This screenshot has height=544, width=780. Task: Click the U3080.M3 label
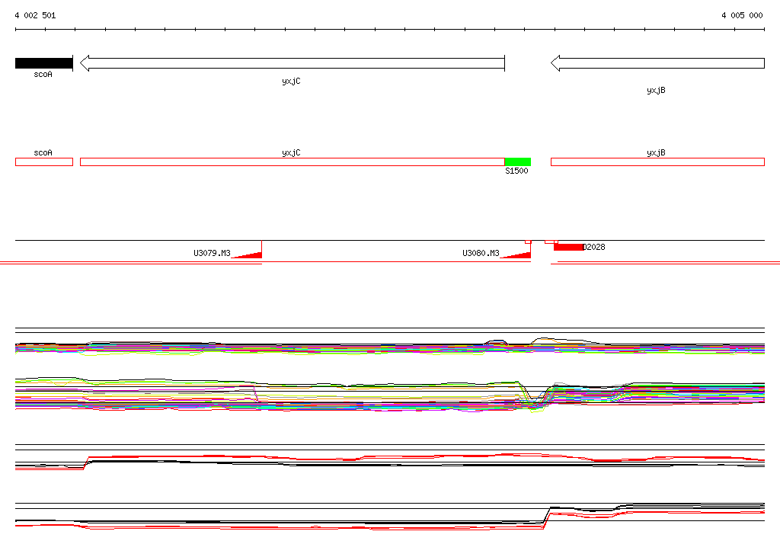481,253
